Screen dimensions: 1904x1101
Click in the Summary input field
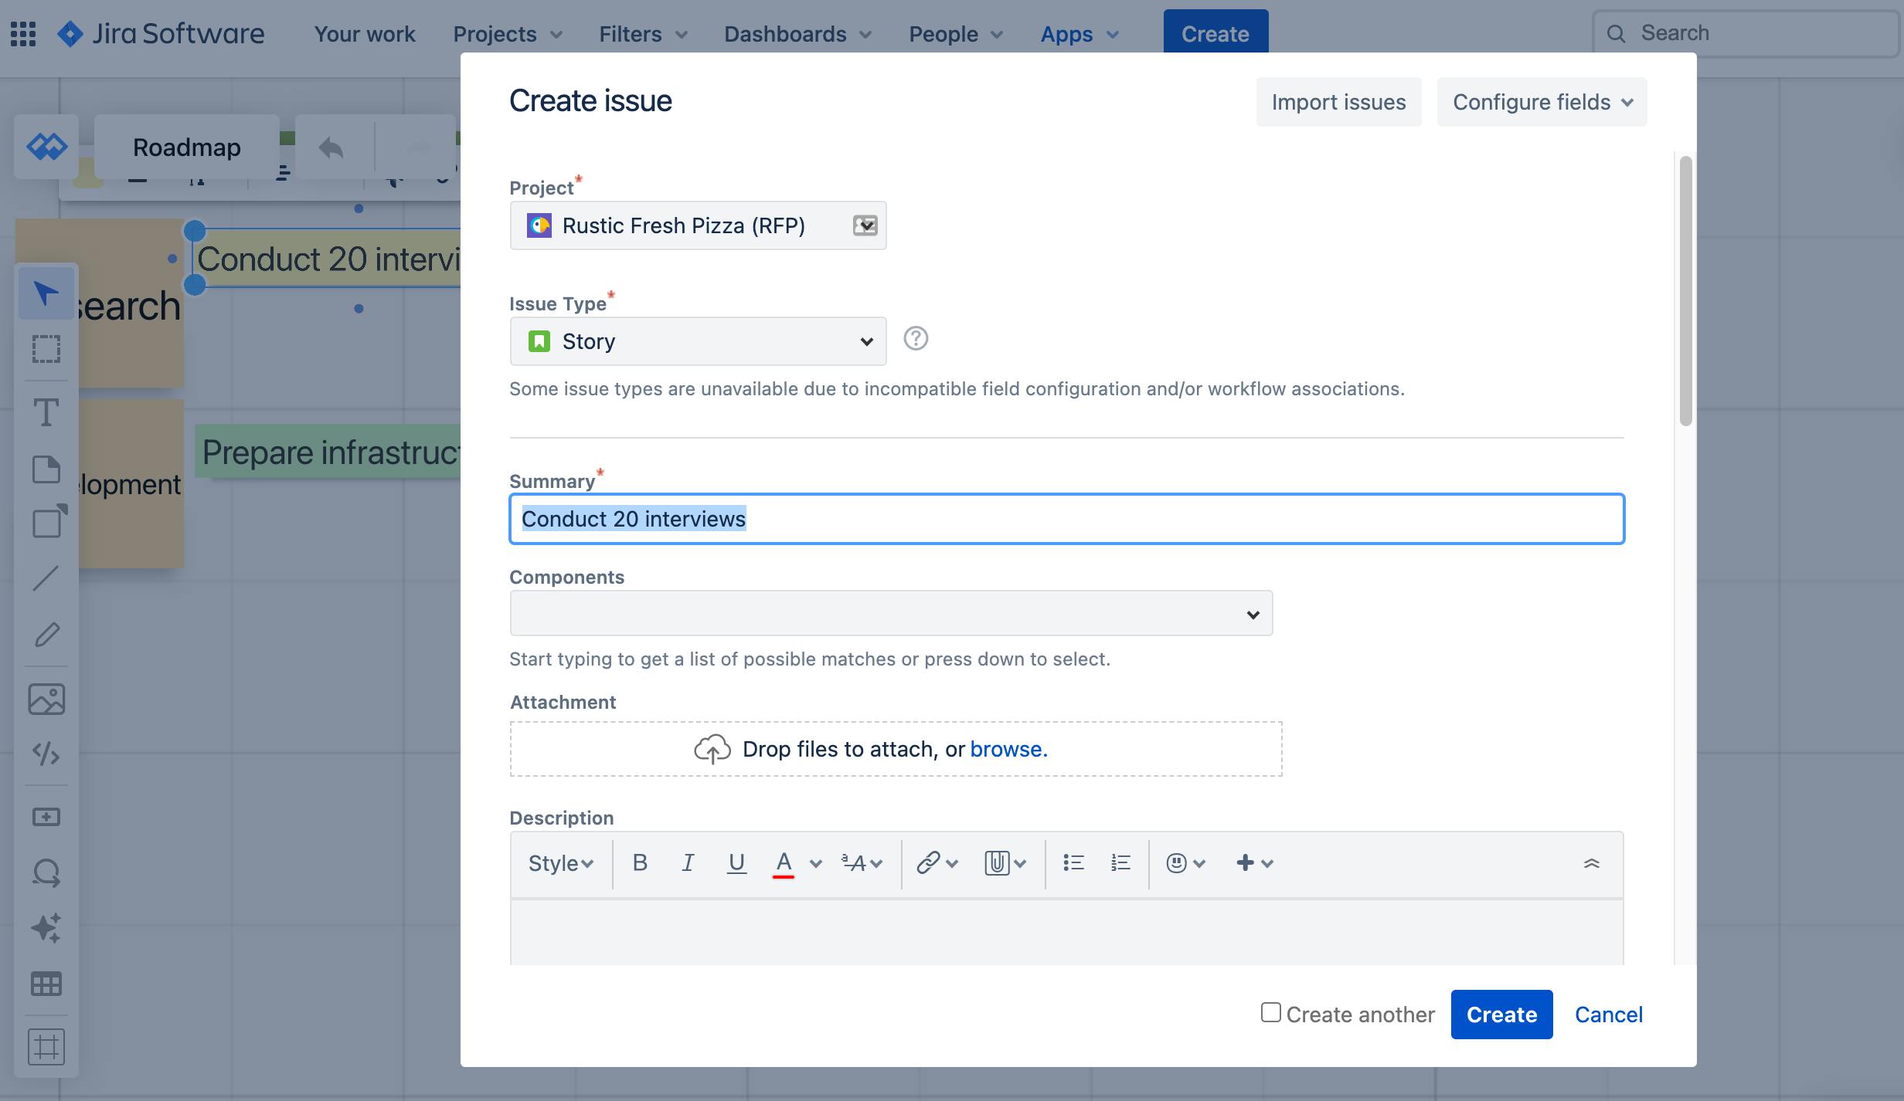point(1066,519)
